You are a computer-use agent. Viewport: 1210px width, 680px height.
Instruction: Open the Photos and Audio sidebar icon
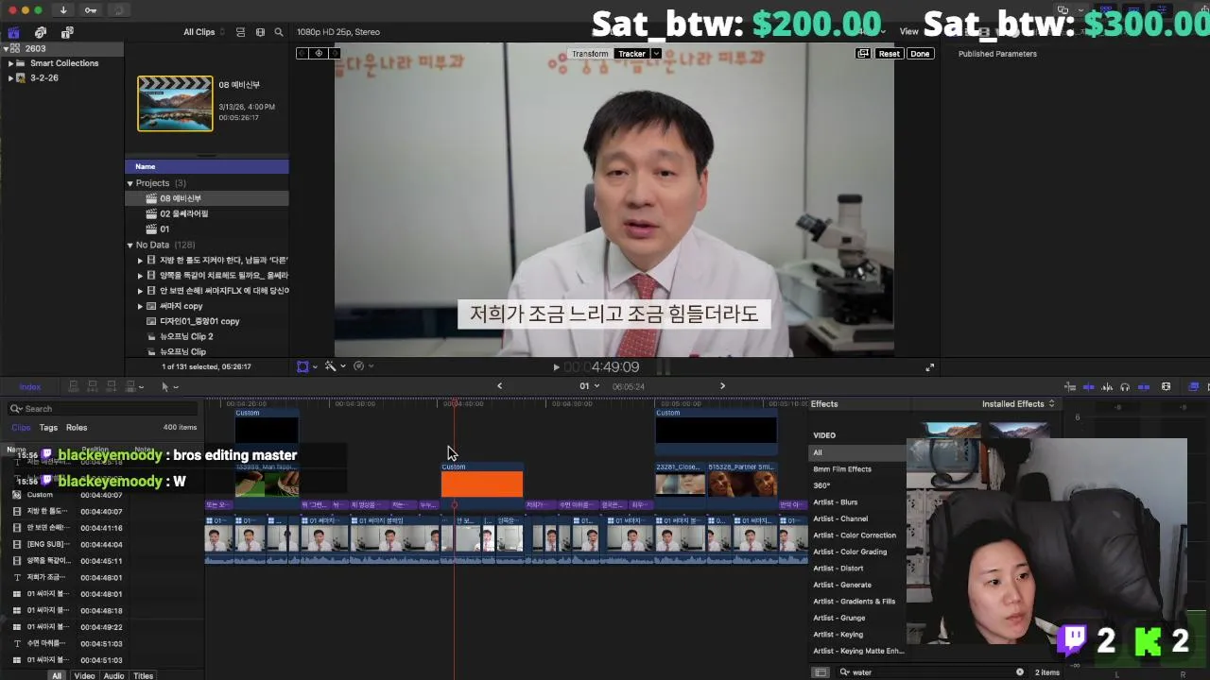click(41, 32)
